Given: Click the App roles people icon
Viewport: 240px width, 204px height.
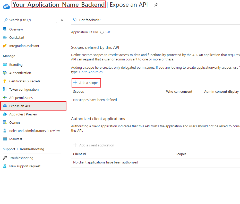Looking at the screenshot, I should [5, 114].
